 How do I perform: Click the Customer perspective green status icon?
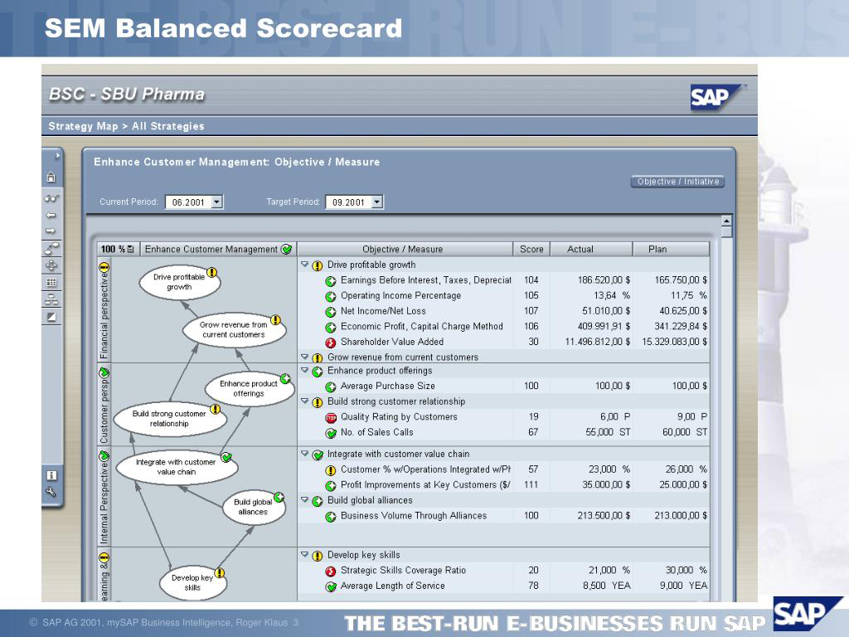pos(104,372)
